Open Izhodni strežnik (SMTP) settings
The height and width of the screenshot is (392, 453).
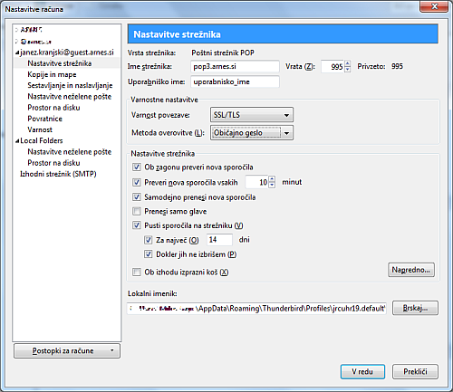[x=58, y=174]
